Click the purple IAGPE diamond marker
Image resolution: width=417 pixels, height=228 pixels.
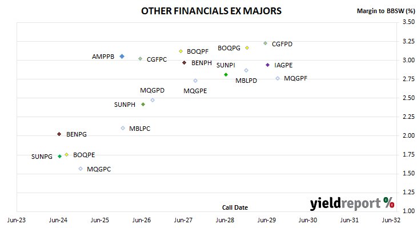pyautogui.click(x=267, y=65)
